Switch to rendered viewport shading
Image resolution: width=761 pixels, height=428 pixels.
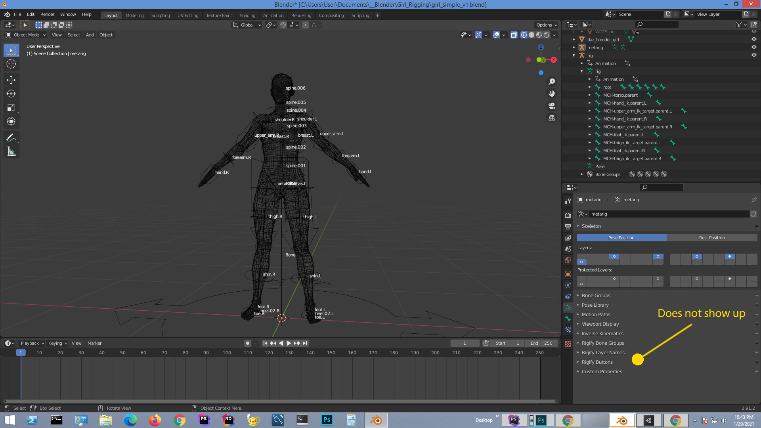[x=547, y=35]
